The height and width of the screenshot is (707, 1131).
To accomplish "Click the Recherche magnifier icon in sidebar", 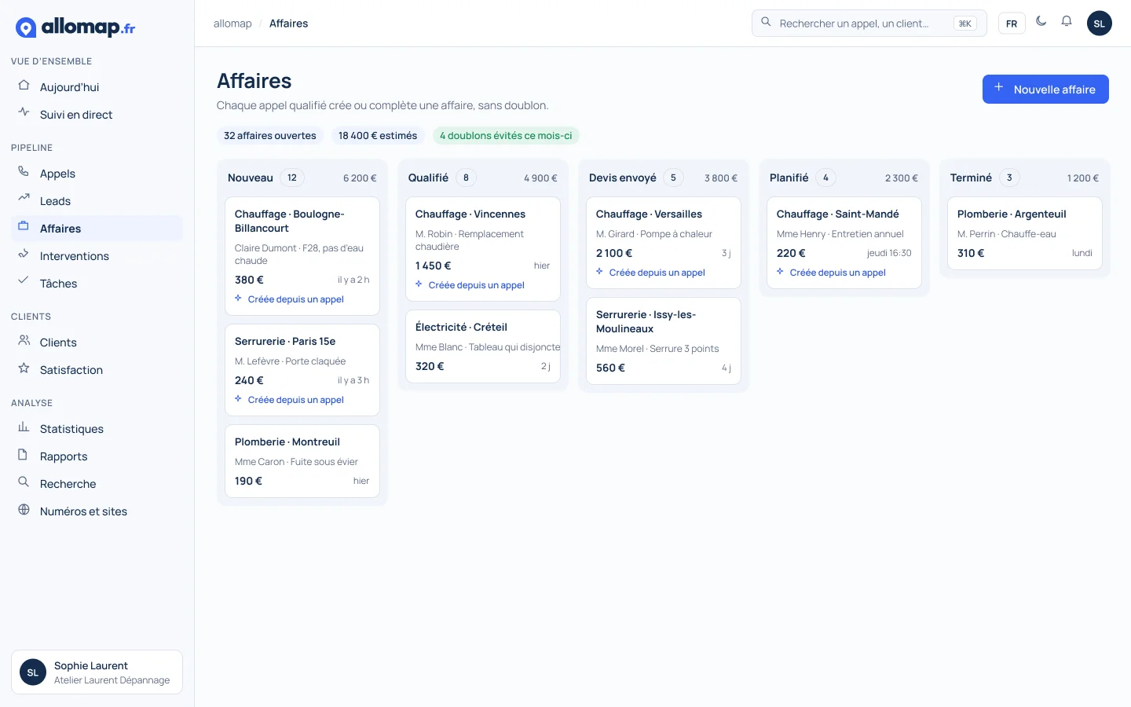I will [24, 482].
